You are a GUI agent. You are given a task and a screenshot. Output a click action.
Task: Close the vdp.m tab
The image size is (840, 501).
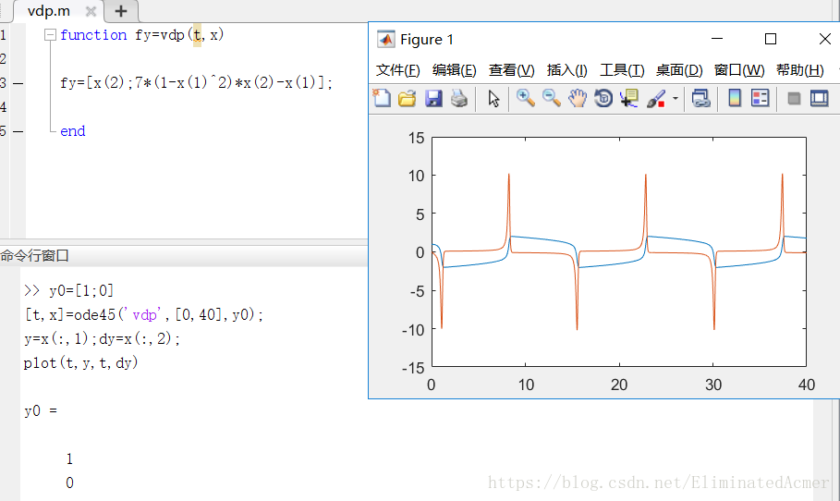[x=91, y=11]
